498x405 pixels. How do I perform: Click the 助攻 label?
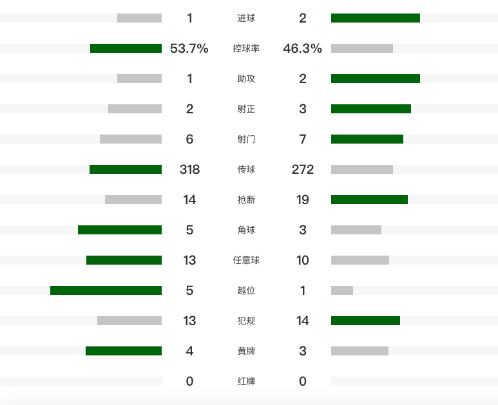click(246, 79)
